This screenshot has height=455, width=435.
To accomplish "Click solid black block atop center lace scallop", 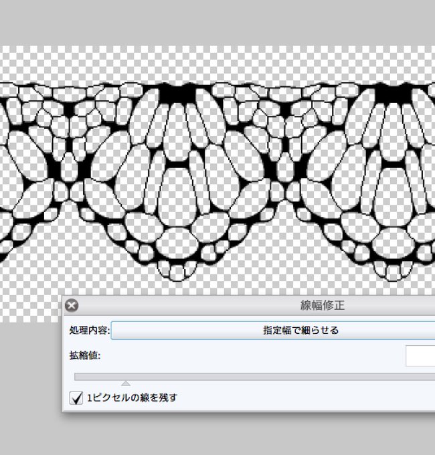I will [x=177, y=94].
